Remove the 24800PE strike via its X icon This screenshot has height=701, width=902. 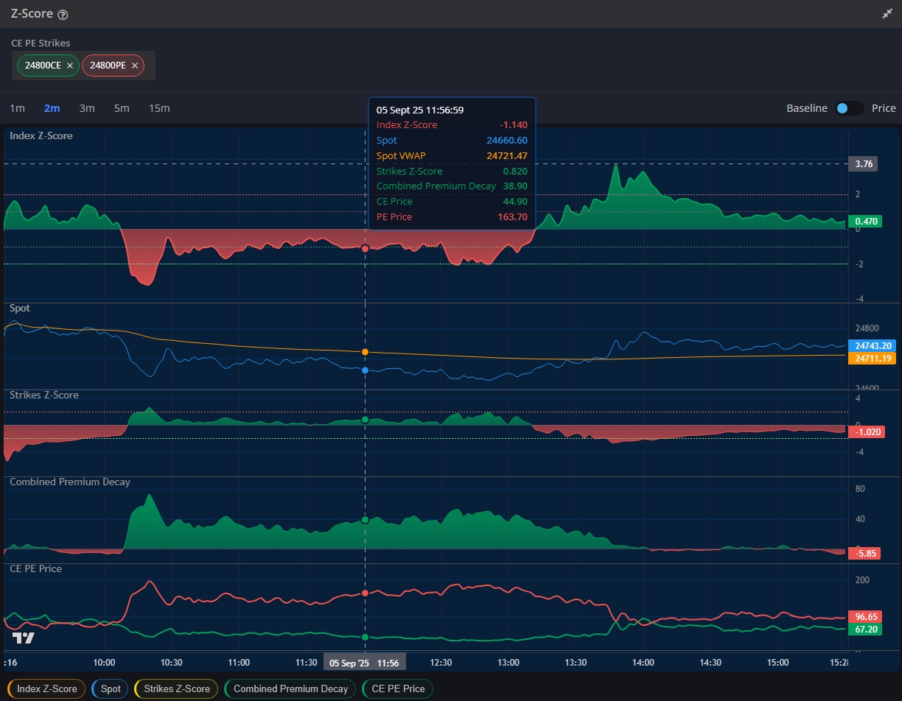tap(135, 66)
